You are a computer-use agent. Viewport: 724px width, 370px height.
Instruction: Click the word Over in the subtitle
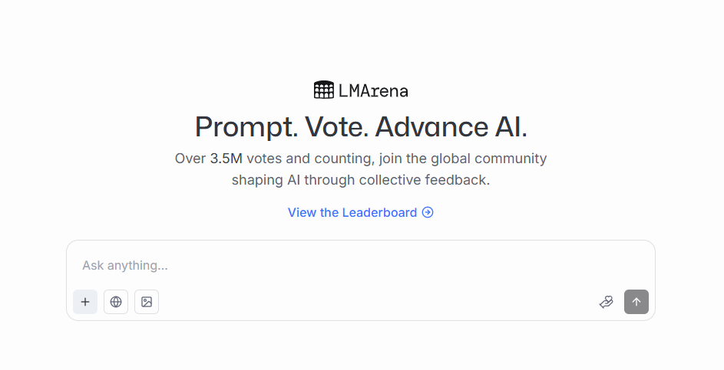[x=190, y=159]
